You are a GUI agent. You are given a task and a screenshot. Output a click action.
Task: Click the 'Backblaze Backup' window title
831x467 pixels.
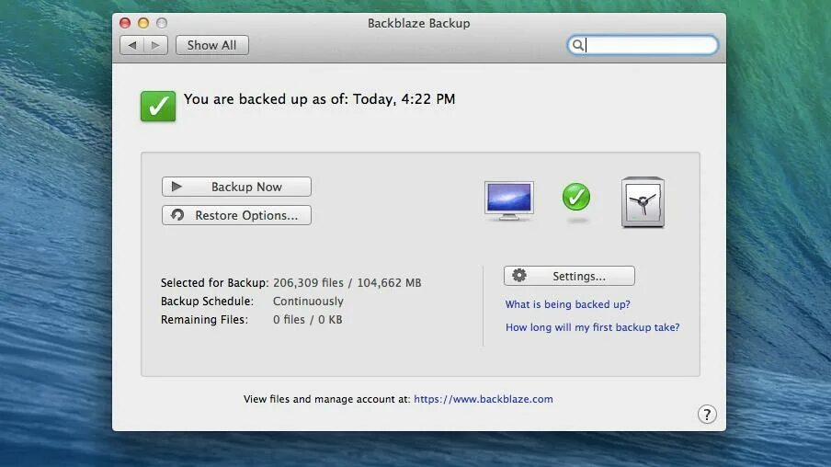418,23
